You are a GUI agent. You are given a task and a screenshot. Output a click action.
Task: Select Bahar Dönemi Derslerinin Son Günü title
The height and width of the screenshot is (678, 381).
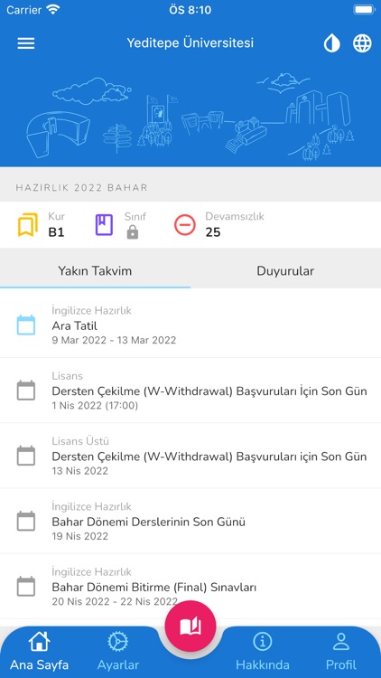tap(149, 522)
